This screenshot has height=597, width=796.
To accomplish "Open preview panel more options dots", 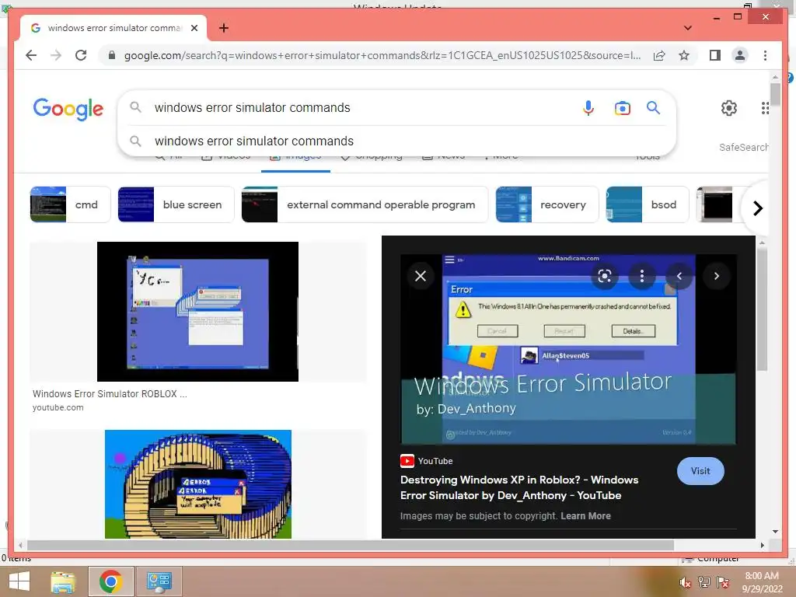I will (x=641, y=276).
